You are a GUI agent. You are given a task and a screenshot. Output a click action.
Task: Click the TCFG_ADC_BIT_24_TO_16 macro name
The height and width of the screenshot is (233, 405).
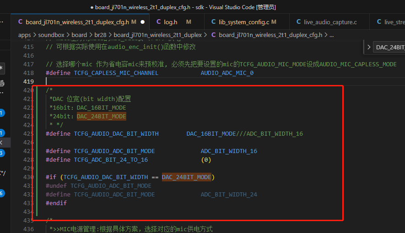tap(111, 160)
